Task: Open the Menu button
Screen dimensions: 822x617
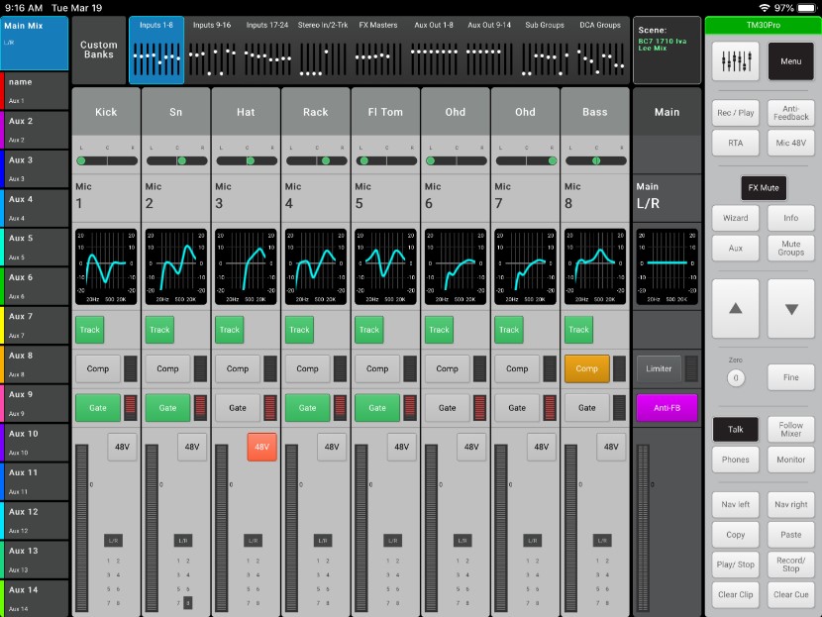Action: click(x=790, y=61)
